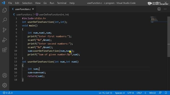Image resolution: width=170 pixels, height=95 pixels.
Task: Open the Explorer view in activity bar
Action: [5, 10]
